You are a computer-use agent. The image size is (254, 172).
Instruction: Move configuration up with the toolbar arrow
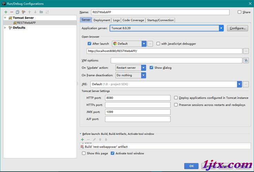tap(29, 12)
